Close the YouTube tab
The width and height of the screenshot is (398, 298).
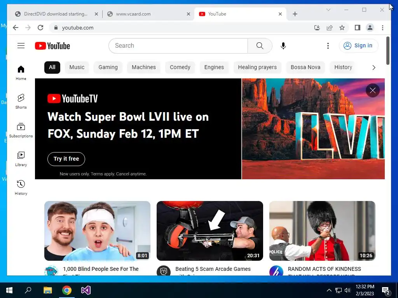coord(280,14)
